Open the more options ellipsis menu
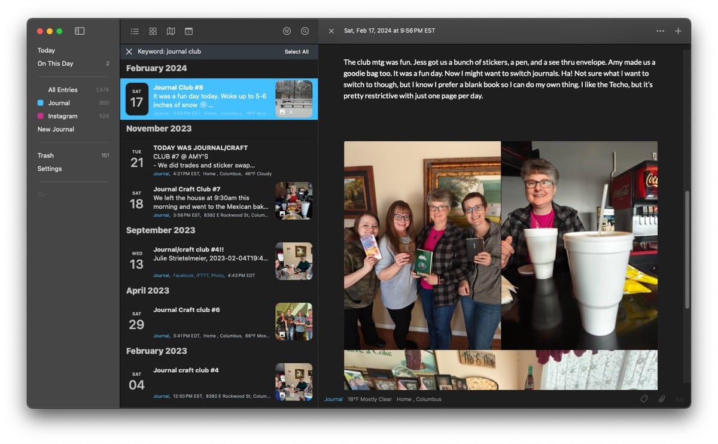 coord(661,31)
